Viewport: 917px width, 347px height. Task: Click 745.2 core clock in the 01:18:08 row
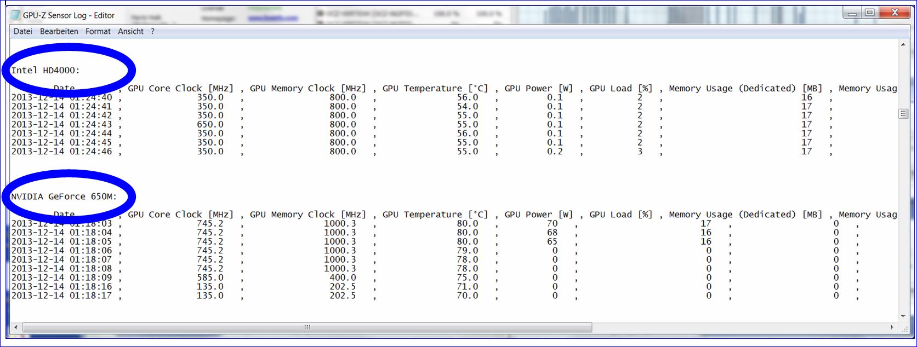click(x=210, y=268)
